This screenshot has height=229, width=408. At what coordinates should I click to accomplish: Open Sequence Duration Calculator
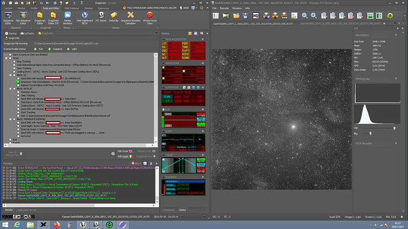pyautogui.click(x=130, y=18)
